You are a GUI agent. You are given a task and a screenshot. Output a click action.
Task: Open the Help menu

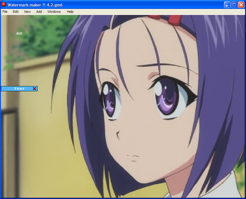pyautogui.click(x=70, y=12)
